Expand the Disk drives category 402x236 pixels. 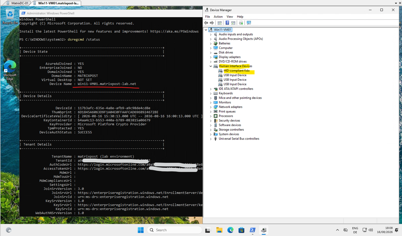click(211, 52)
